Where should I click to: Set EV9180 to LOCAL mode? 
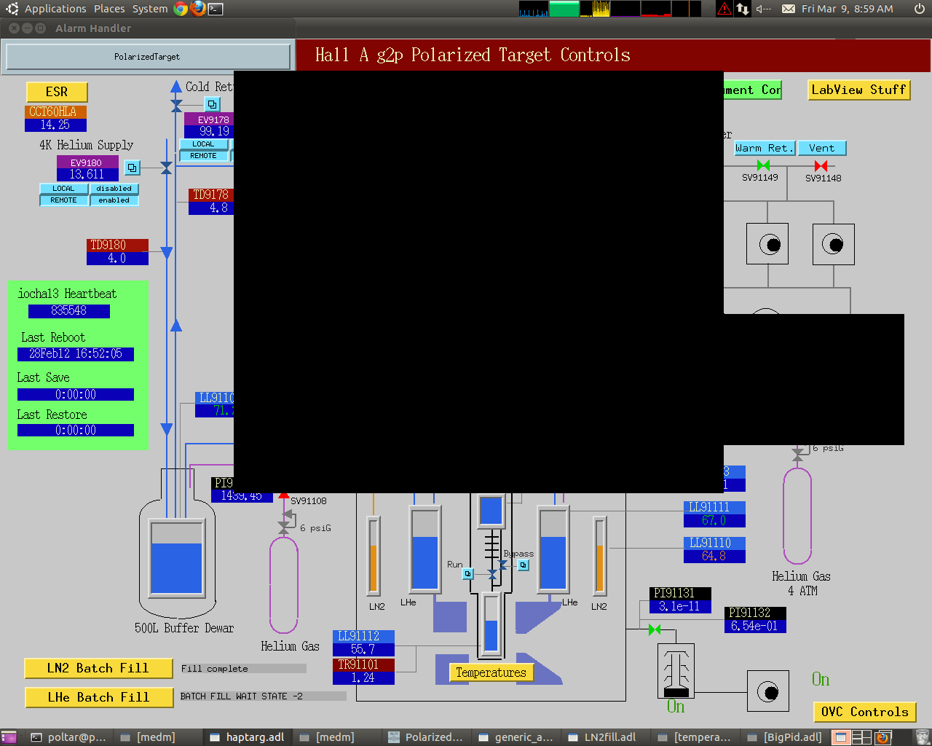click(63, 189)
